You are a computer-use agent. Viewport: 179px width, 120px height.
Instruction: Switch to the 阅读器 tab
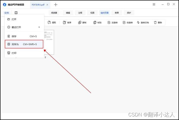(x=54, y=13)
